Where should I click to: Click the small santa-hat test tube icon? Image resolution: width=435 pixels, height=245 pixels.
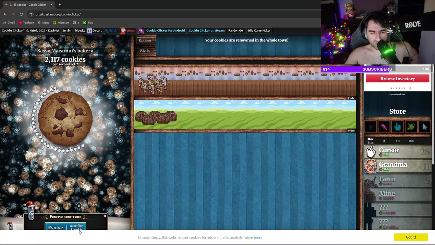(x=10, y=226)
